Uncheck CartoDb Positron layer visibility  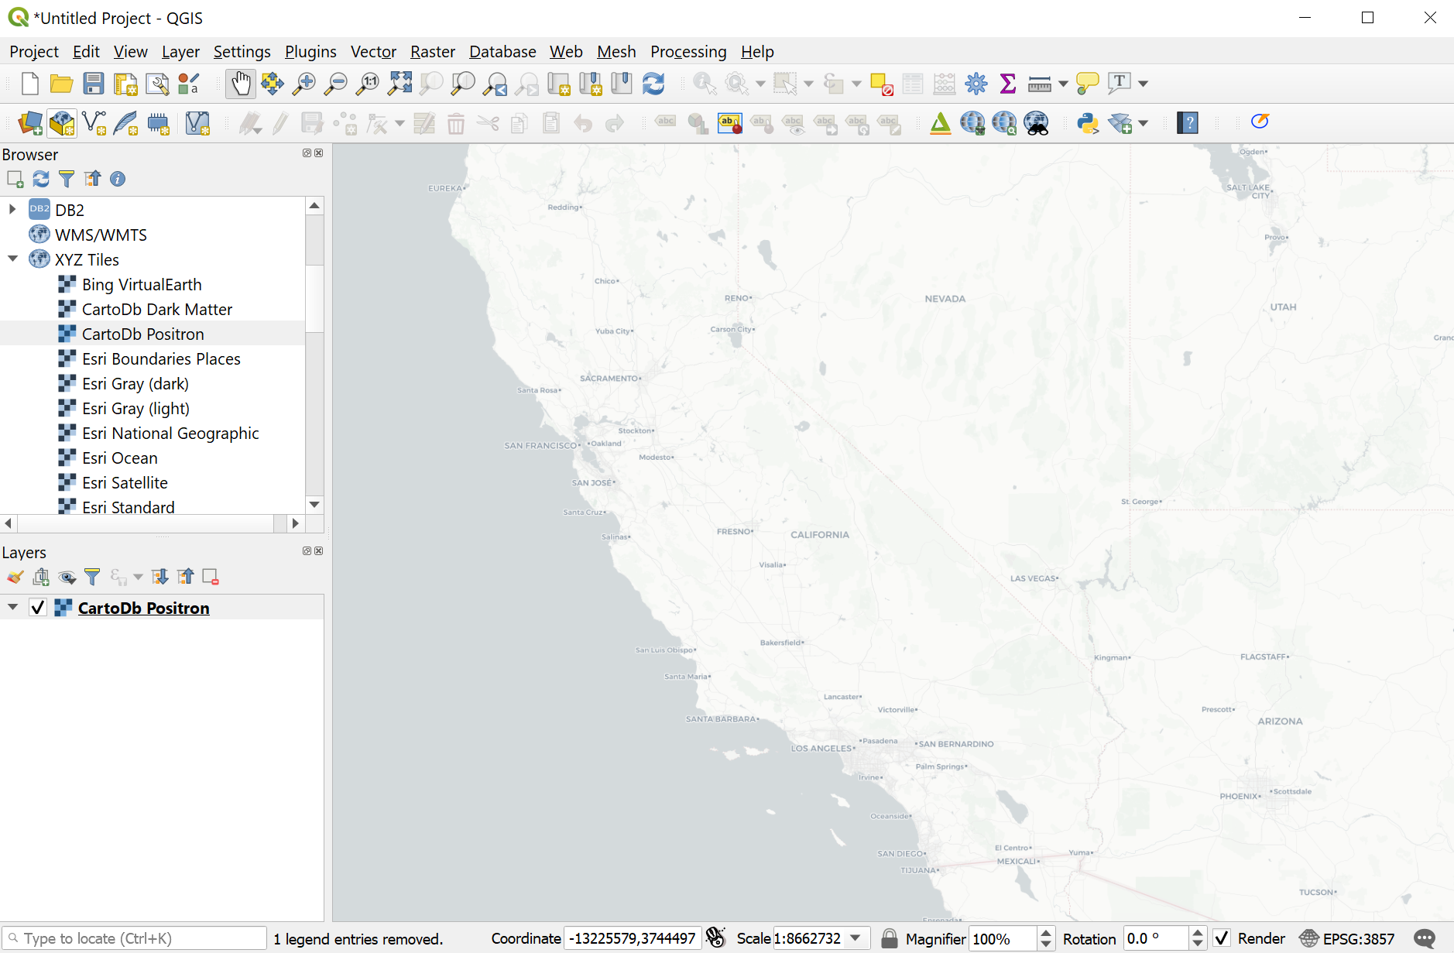point(37,608)
